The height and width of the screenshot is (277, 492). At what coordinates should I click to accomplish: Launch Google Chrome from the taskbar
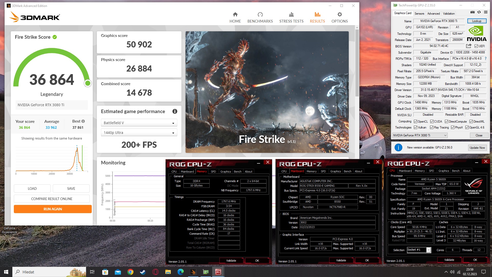(x=130, y=272)
